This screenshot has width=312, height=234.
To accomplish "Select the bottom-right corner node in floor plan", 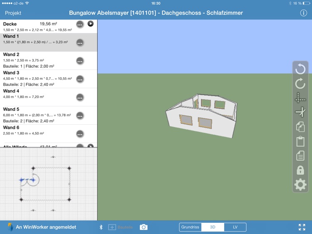I will [69, 200].
